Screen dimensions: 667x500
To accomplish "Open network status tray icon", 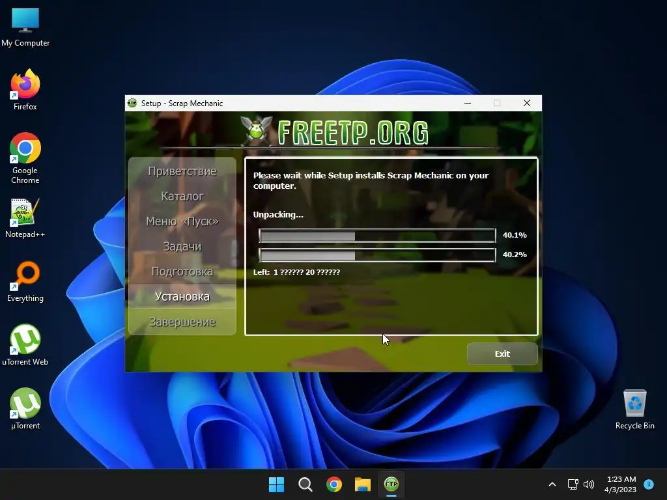I will pos(573,484).
